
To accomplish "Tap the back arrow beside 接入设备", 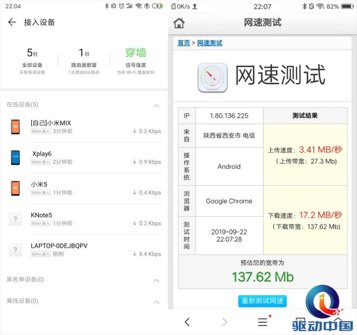I will [12, 22].
